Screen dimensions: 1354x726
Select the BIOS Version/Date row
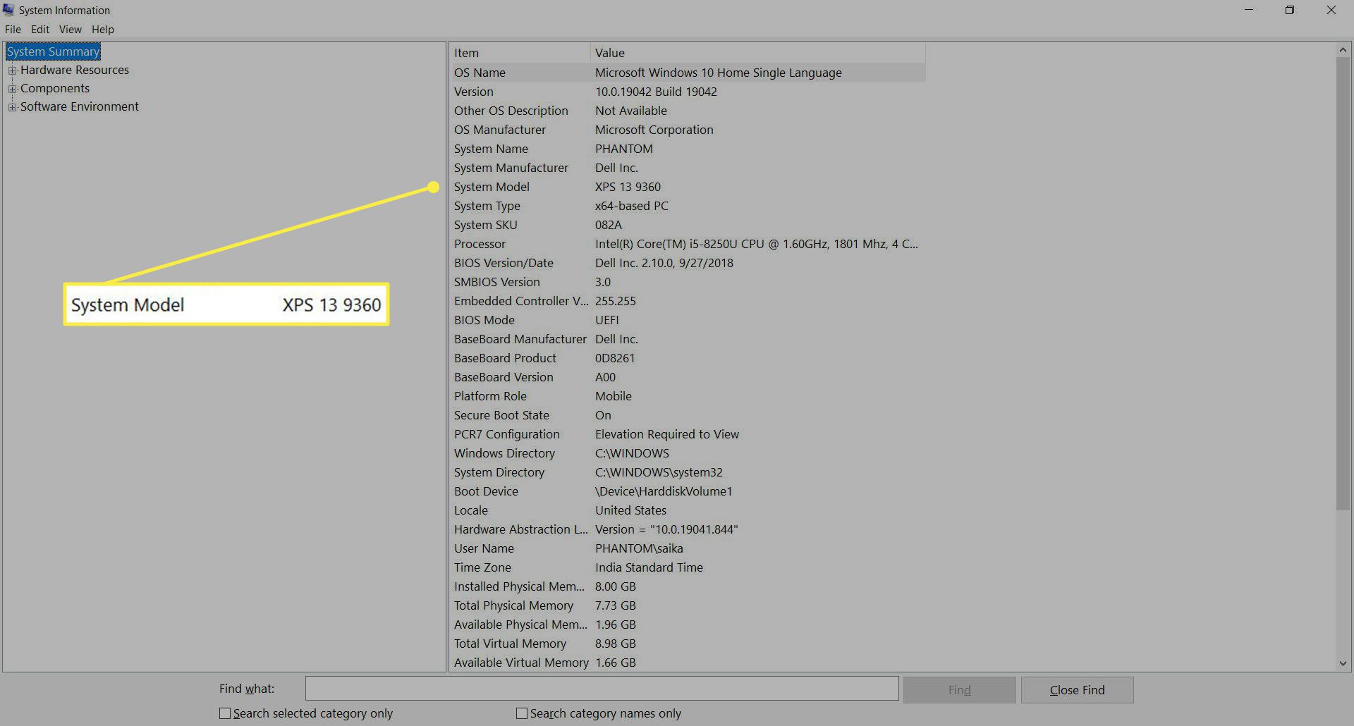(688, 263)
